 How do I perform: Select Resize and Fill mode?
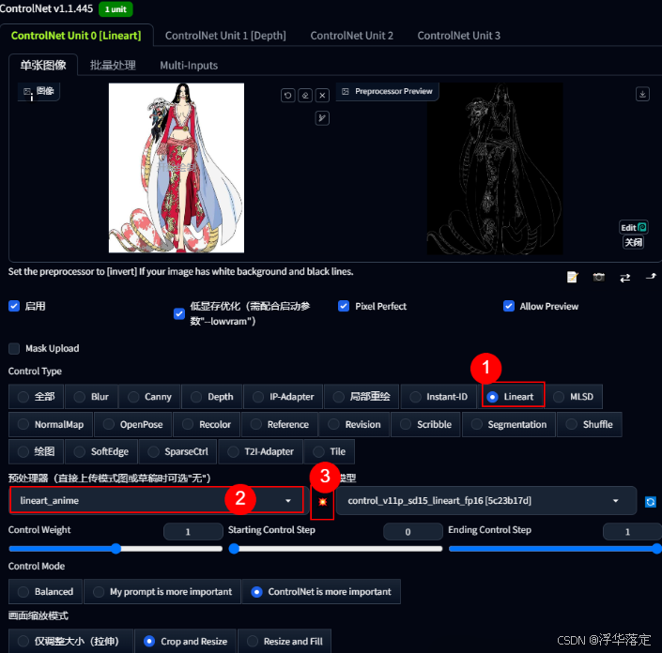click(x=285, y=641)
